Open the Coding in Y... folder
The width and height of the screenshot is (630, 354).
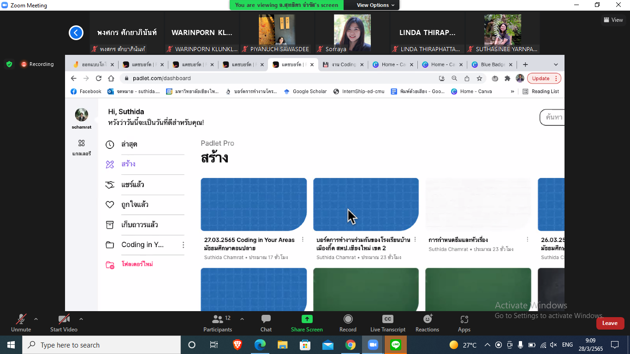142,245
